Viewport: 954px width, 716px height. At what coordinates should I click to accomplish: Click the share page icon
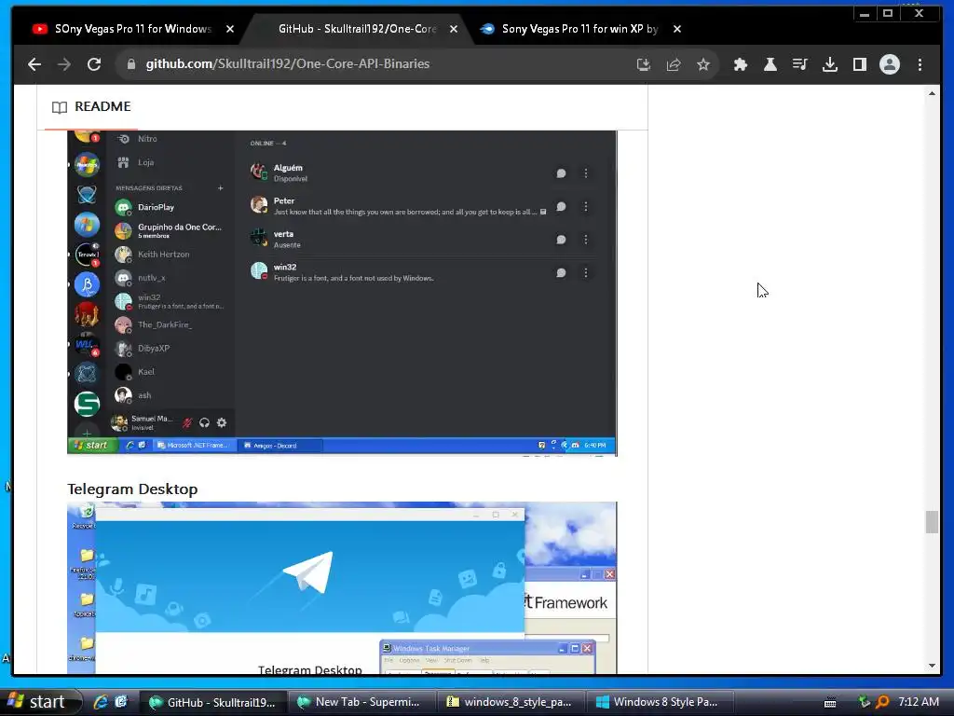674,64
